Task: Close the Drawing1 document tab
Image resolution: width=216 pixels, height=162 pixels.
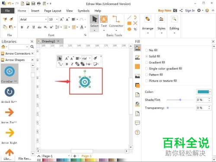Action: pyautogui.click(x=58, y=41)
